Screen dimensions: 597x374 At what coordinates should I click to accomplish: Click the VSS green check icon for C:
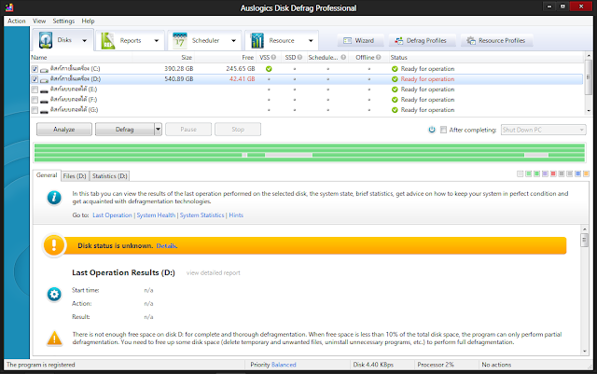click(269, 69)
